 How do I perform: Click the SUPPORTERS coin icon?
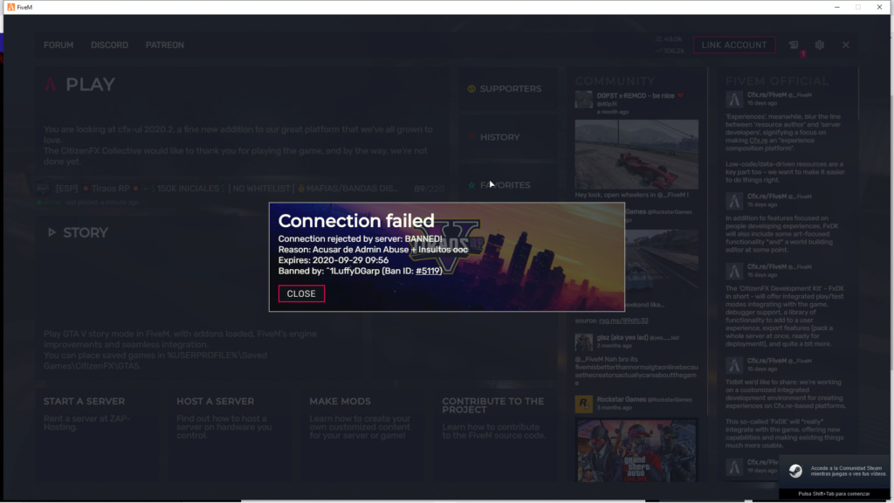(471, 89)
